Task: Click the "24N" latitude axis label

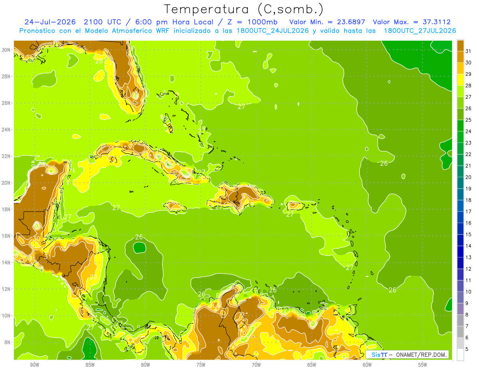Action: tap(6, 129)
